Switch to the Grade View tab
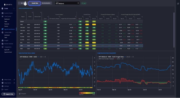This screenshot has height=98, width=180. pos(35,3)
